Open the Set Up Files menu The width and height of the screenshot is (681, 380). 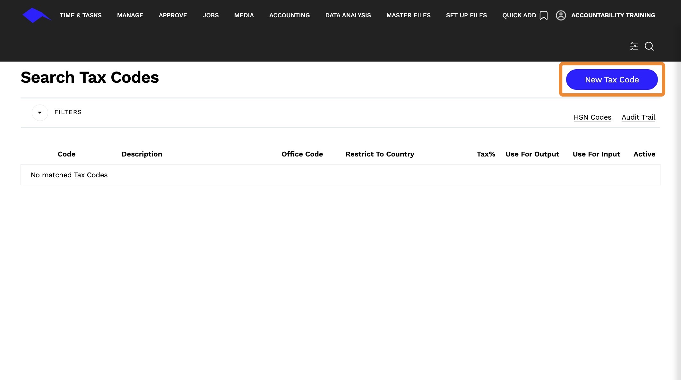click(x=466, y=15)
